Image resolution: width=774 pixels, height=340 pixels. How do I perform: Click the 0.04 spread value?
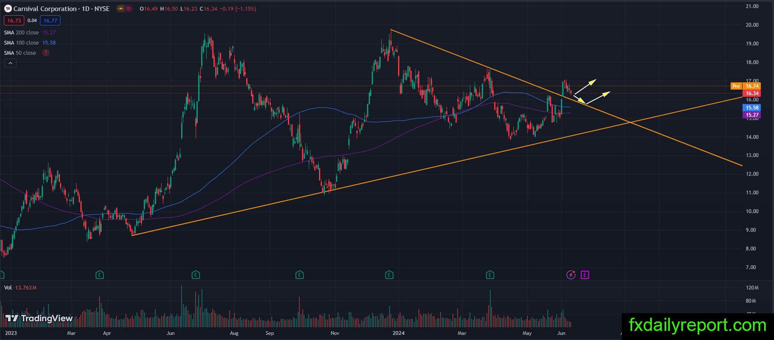pos(32,20)
